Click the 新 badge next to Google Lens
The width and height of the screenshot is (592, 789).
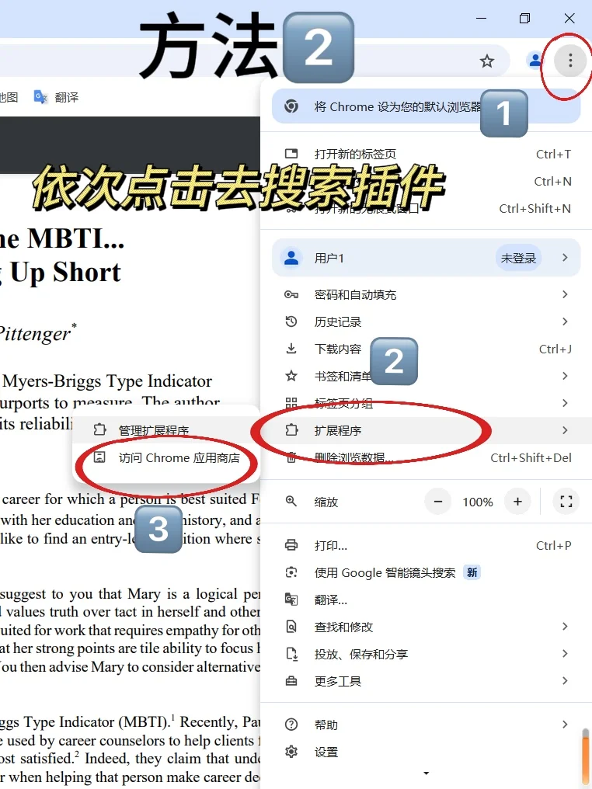point(472,572)
